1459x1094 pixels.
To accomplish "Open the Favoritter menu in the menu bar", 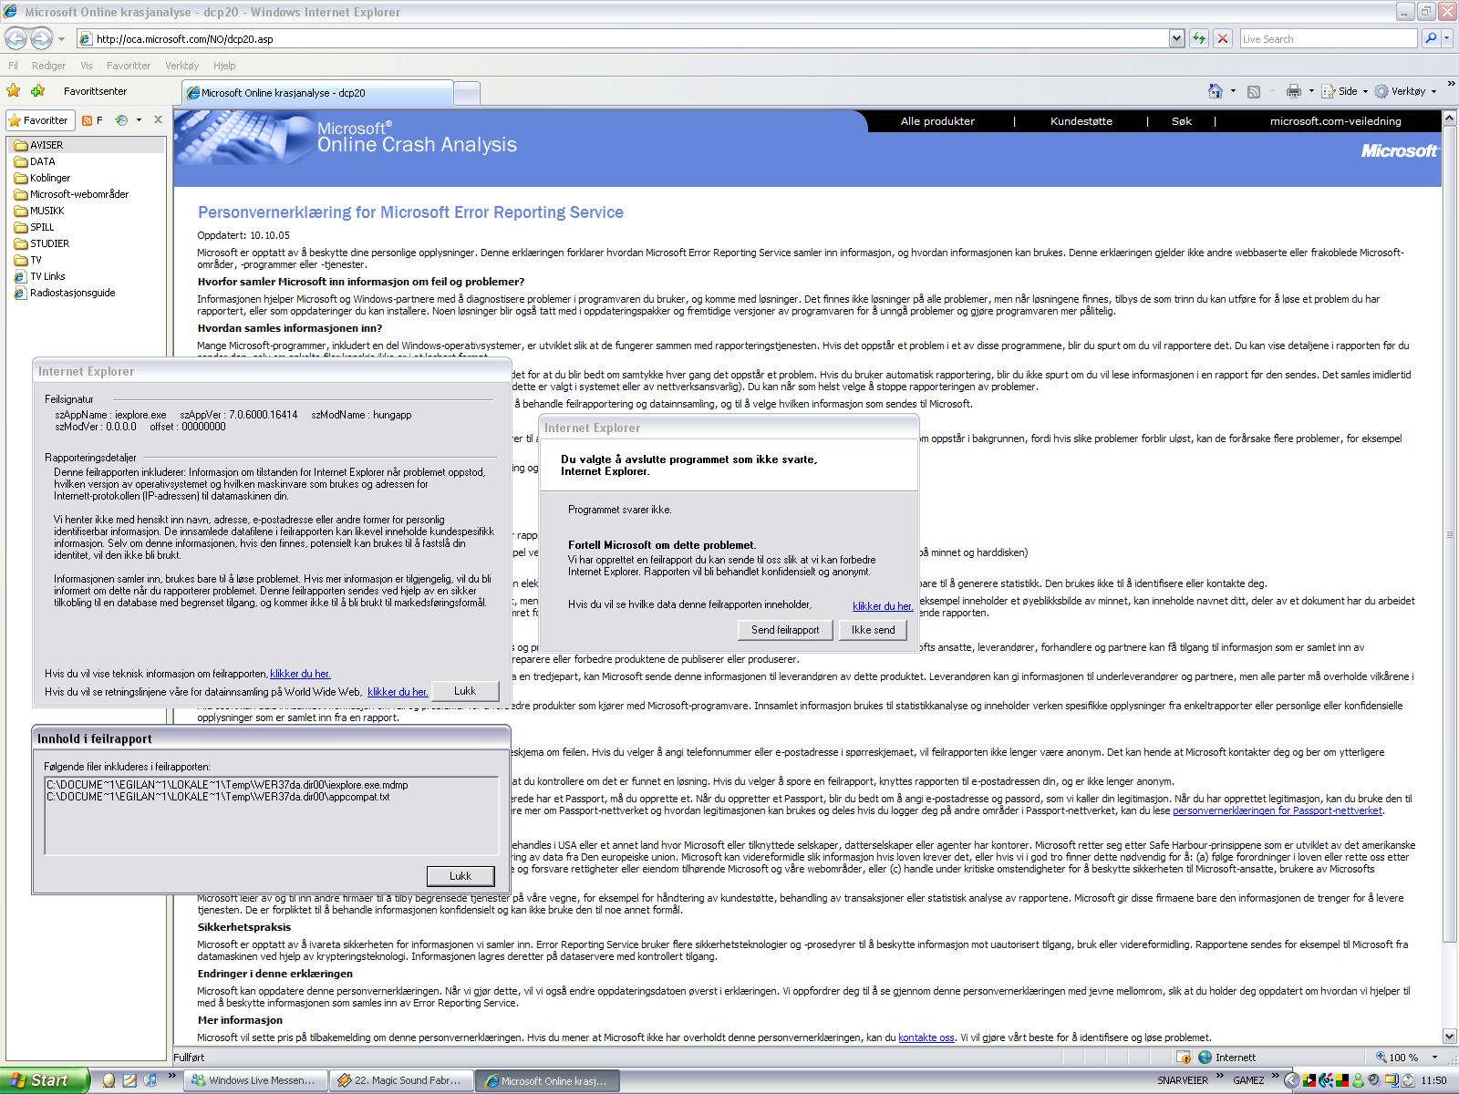I will (129, 66).
